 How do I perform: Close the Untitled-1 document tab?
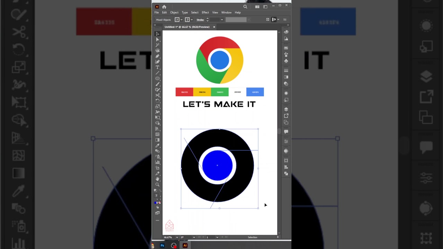click(x=214, y=27)
